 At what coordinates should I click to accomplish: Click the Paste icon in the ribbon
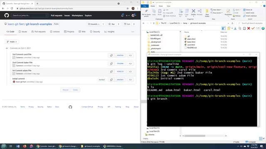160,12
